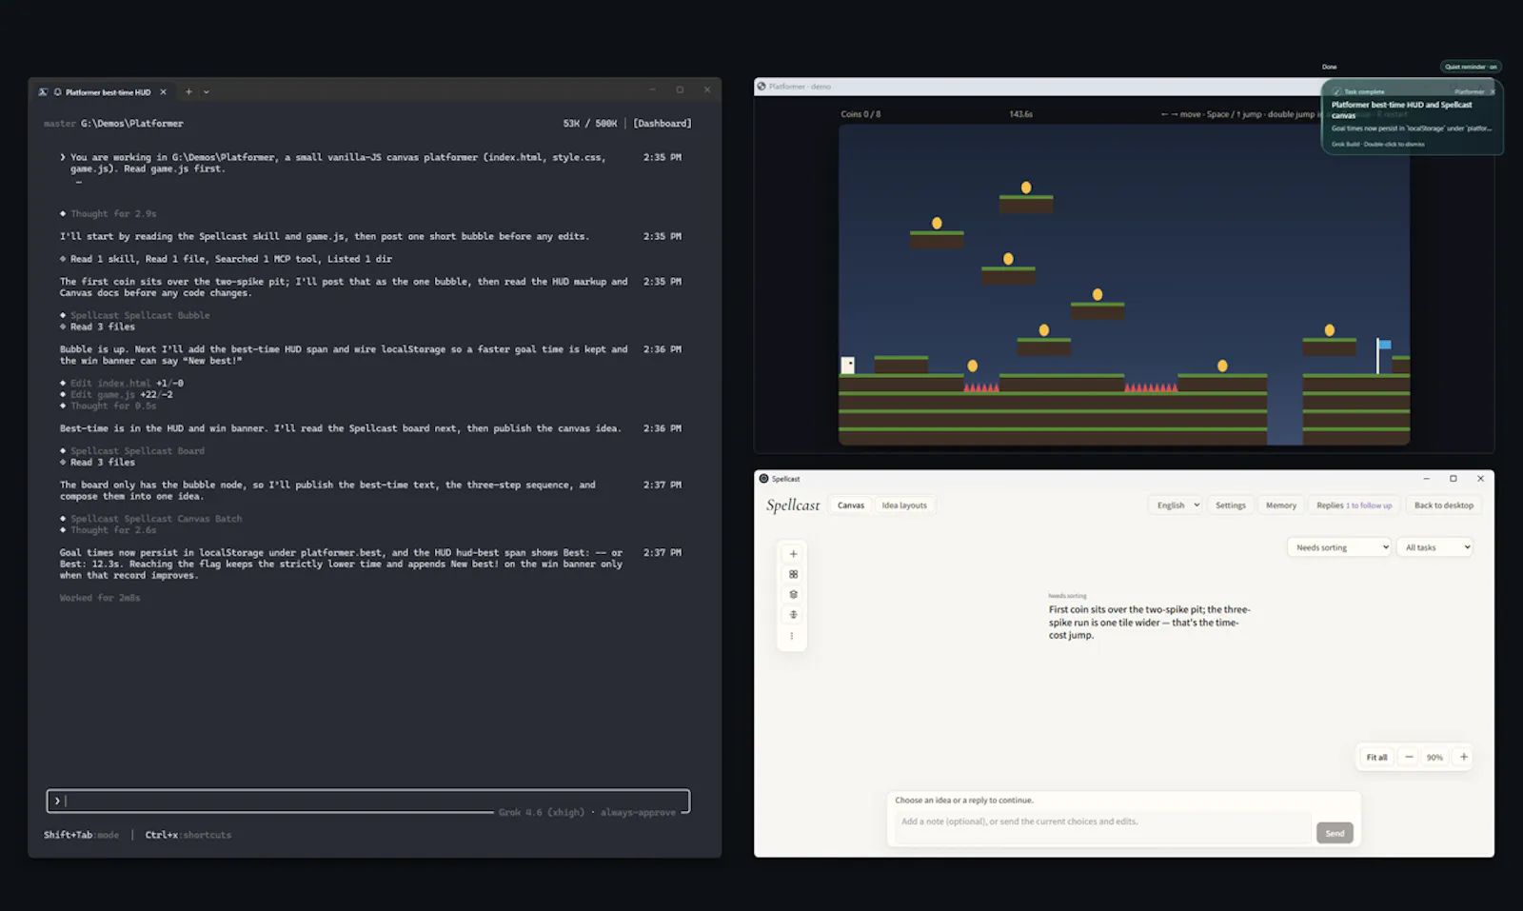Open Settings in Spellcast header

tap(1231, 505)
